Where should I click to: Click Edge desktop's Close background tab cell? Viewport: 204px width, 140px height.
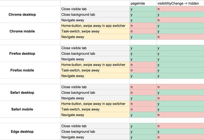coord(95,132)
